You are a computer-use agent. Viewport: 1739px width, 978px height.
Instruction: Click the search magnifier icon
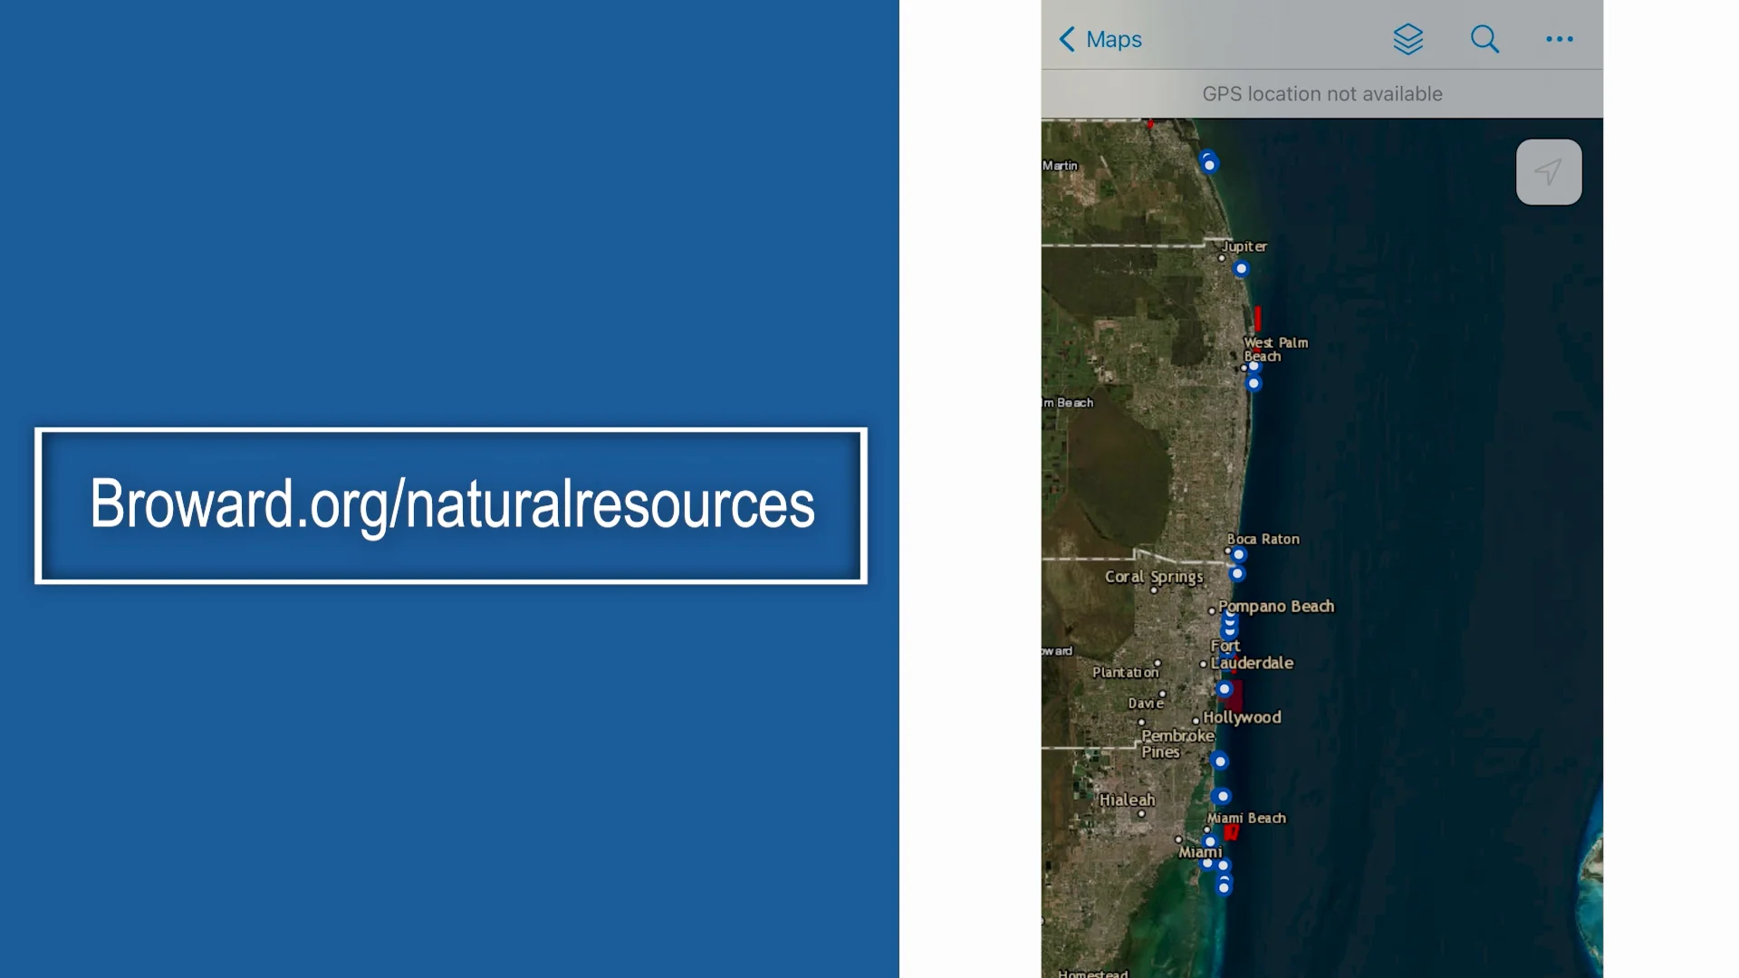(1484, 39)
